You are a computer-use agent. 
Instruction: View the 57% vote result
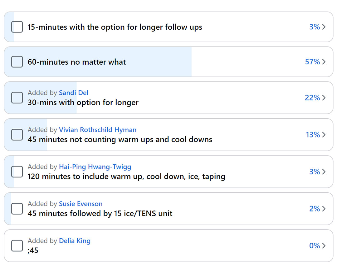tap(312, 62)
